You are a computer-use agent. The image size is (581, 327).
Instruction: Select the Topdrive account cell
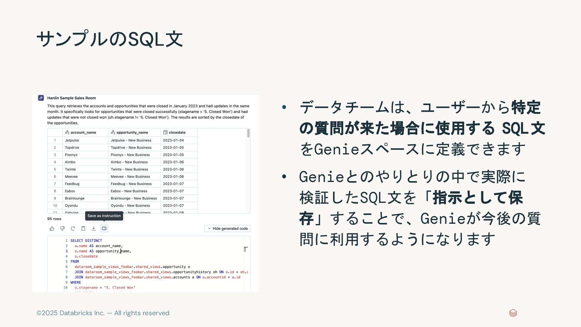(x=85, y=147)
